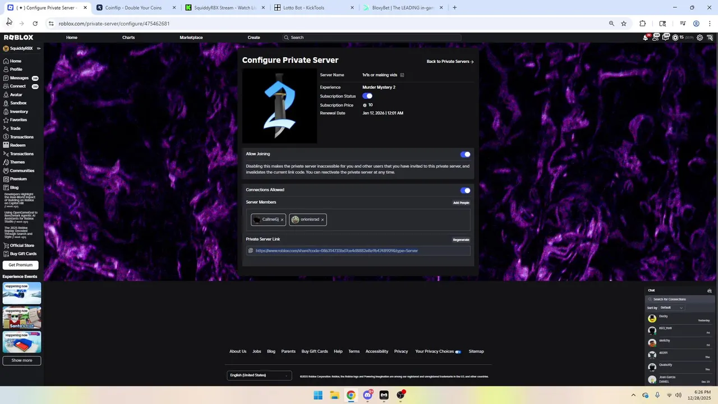Open the English (United States) language dropdown
This screenshot has height=404, width=718.
tap(259, 375)
